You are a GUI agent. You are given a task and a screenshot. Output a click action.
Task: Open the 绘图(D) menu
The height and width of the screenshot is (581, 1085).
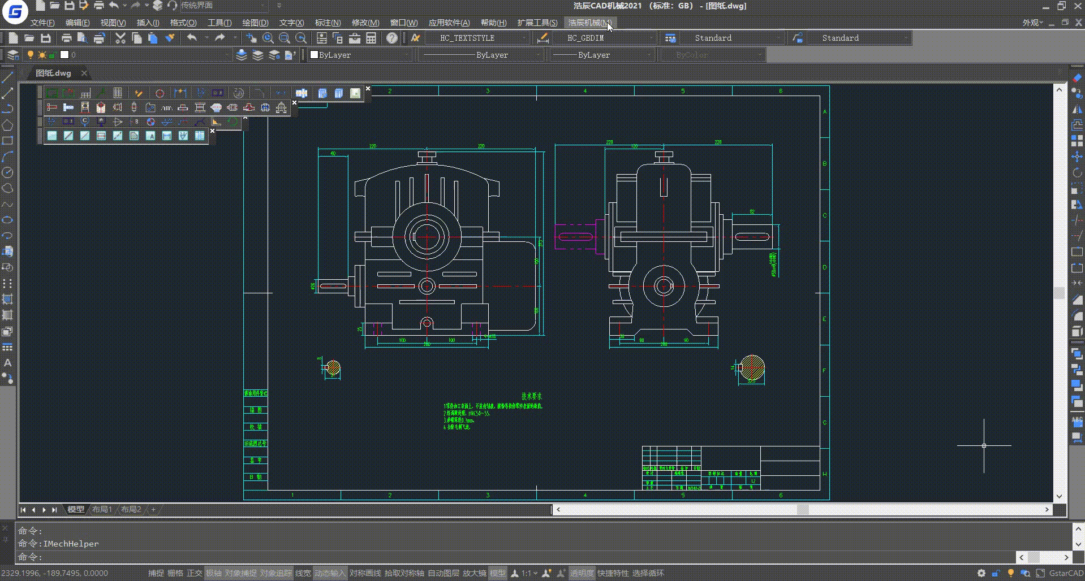[x=255, y=23]
